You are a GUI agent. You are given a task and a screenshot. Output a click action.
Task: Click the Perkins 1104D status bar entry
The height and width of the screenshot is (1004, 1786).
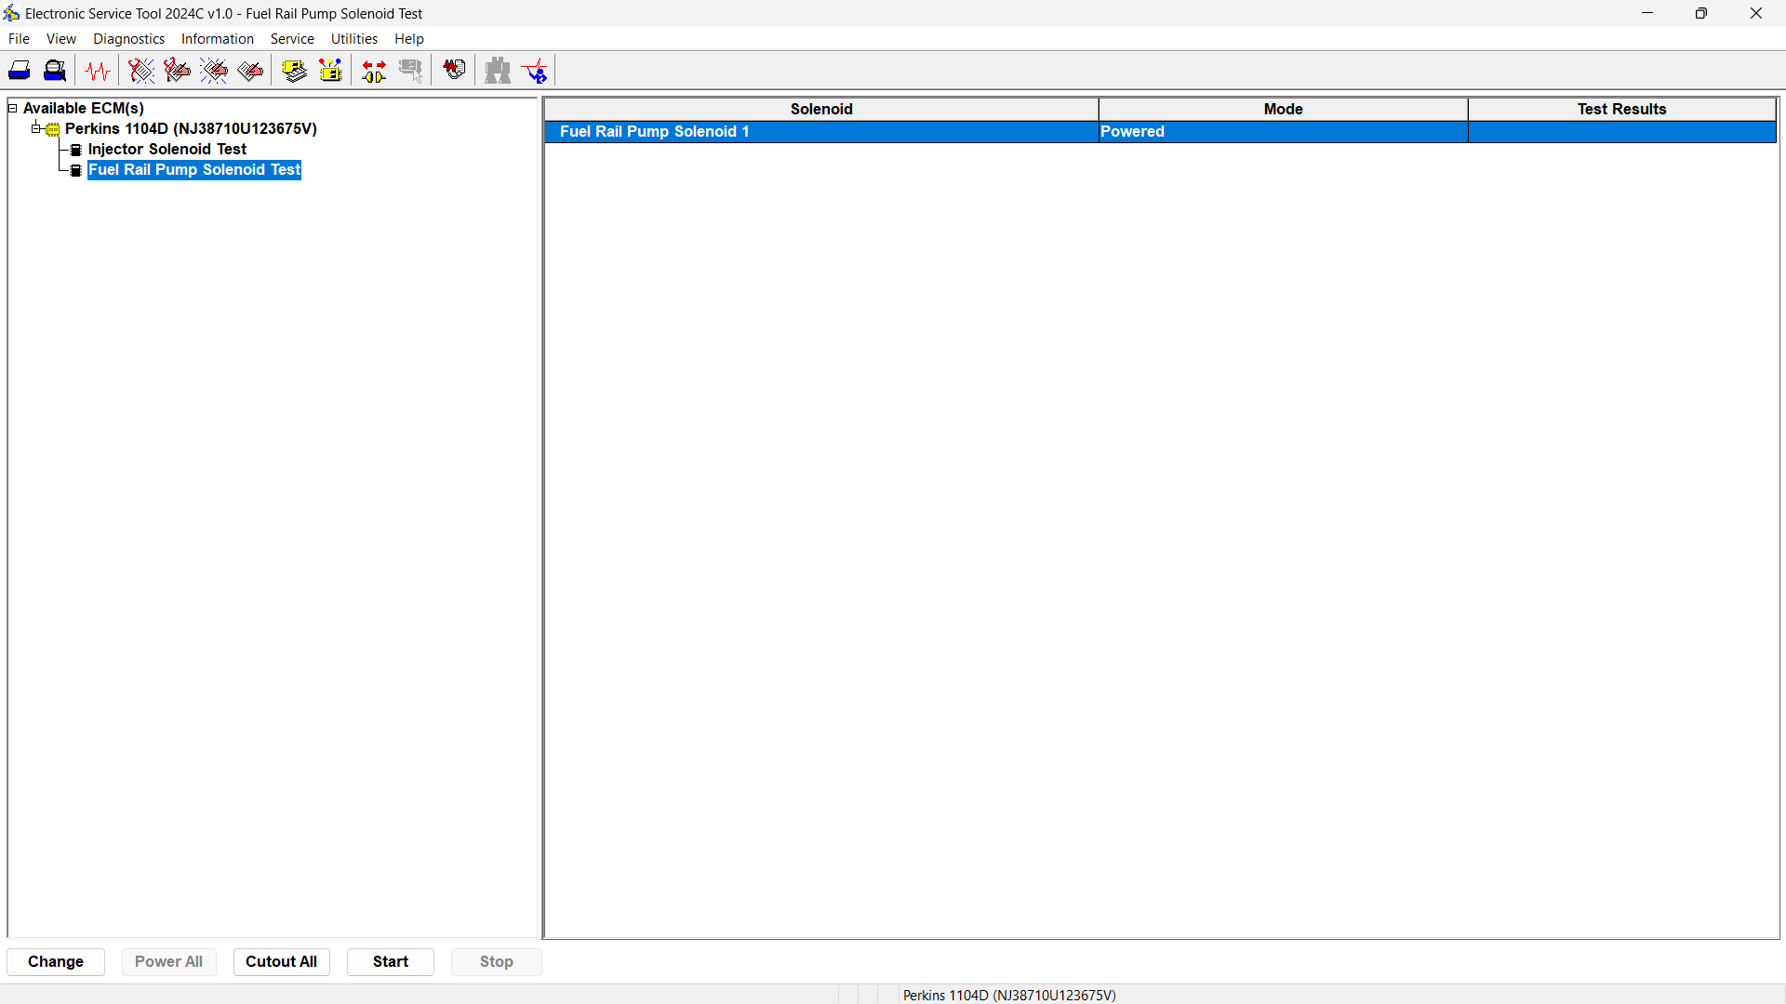1009,995
